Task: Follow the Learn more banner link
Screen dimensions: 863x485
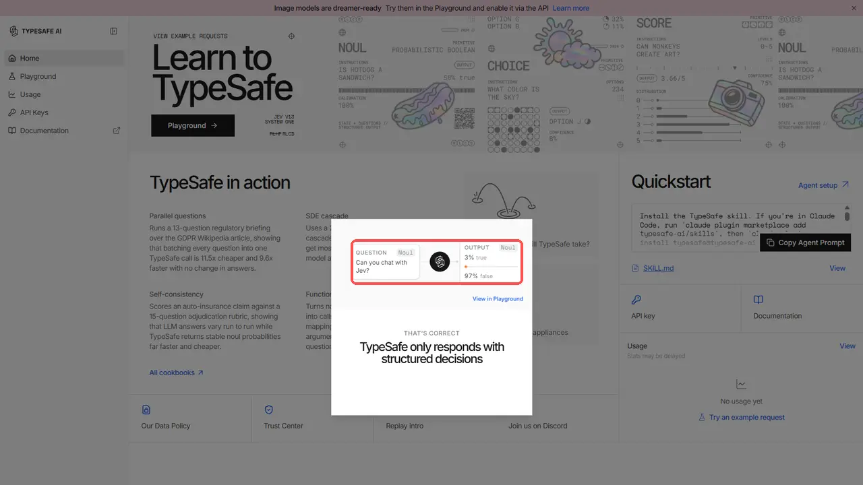Action: point(570,8)
